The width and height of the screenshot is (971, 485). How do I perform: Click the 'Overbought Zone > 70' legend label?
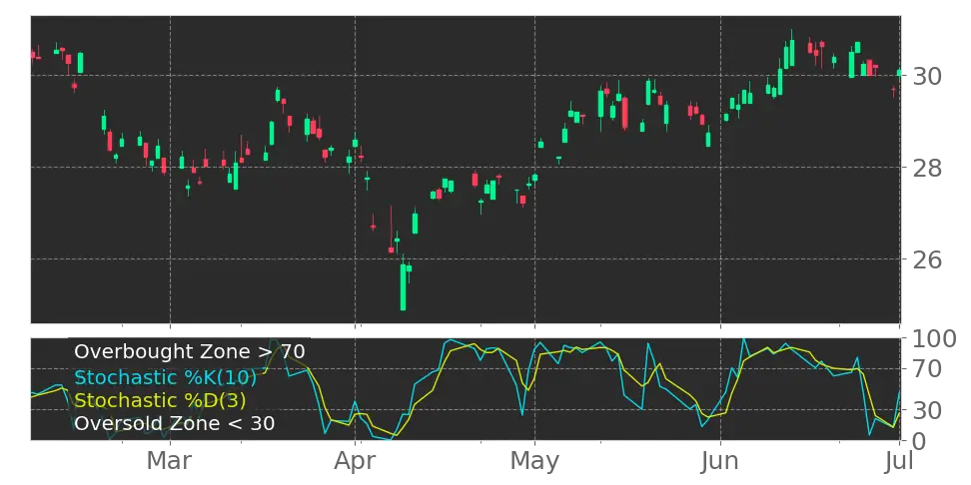[190, 352]
